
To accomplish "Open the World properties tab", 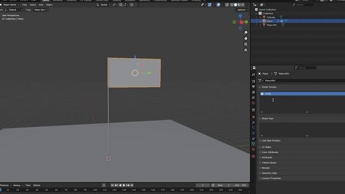I will (x=253, y=103).
